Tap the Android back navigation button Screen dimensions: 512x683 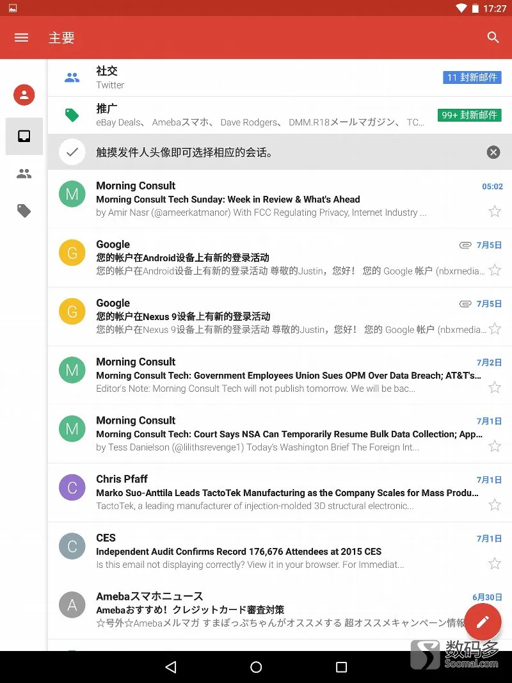(x=171, y=666)
